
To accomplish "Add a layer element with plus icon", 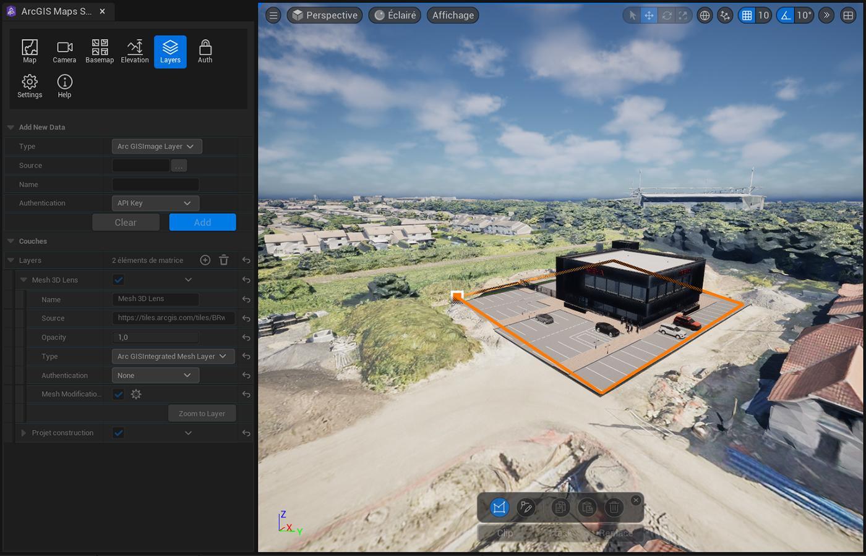I will point(205,260).
